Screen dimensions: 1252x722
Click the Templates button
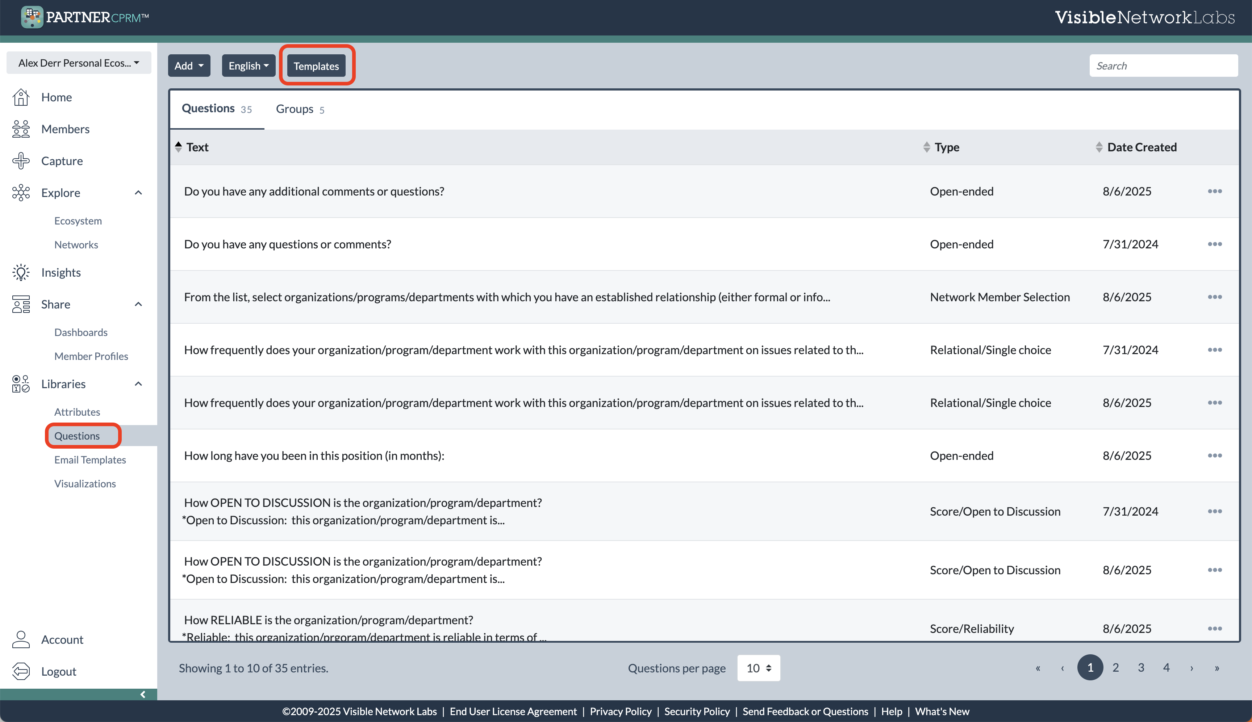point(317,66)
